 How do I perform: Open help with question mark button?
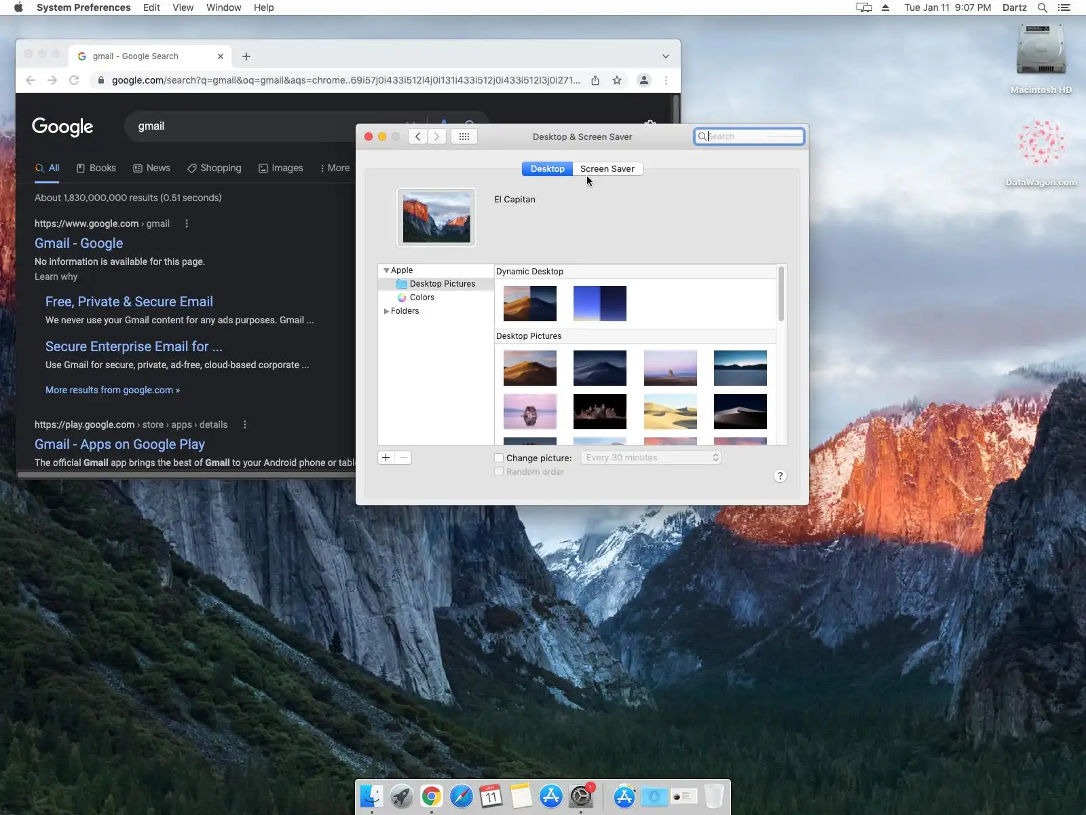[x=780, y=476]
